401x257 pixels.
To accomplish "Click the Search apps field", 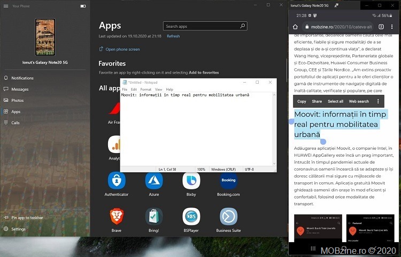I will point(205,26).
